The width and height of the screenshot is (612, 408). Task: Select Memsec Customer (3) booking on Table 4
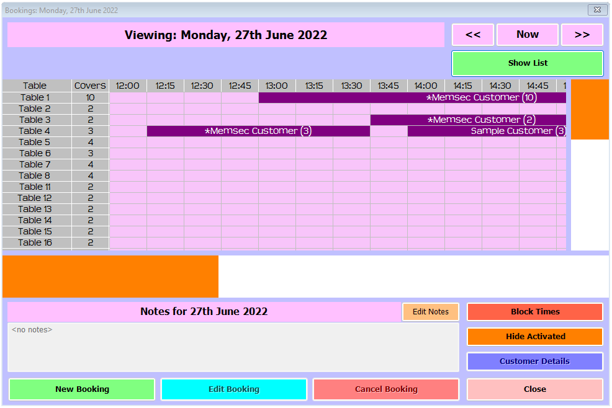[258, 131]
